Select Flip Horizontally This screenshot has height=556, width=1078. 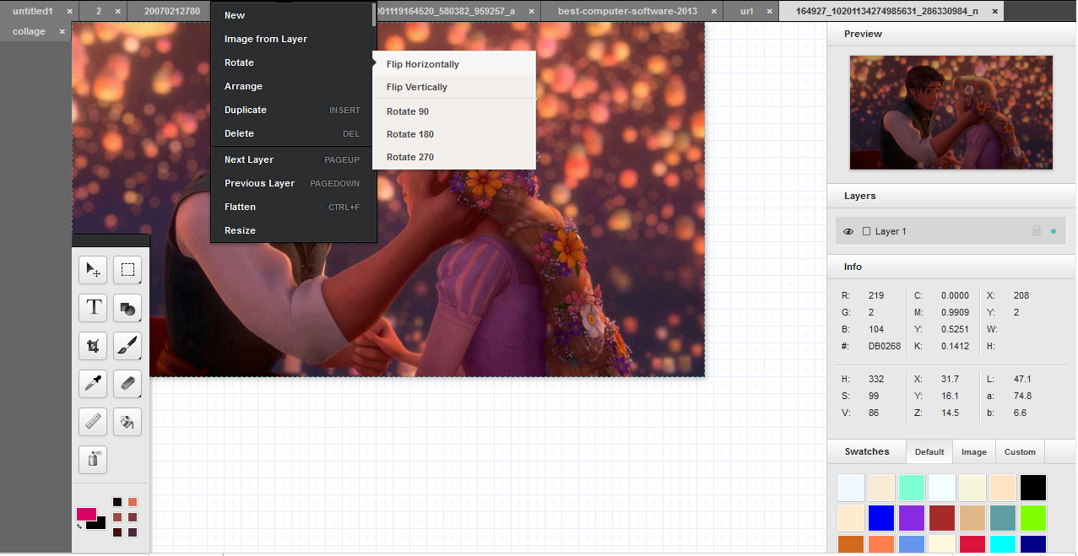click(x=454, y=64)
